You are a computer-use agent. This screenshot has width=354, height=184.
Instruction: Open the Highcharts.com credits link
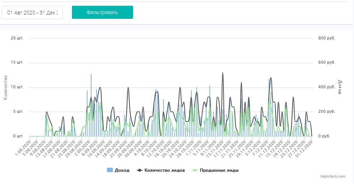point(332,176)
